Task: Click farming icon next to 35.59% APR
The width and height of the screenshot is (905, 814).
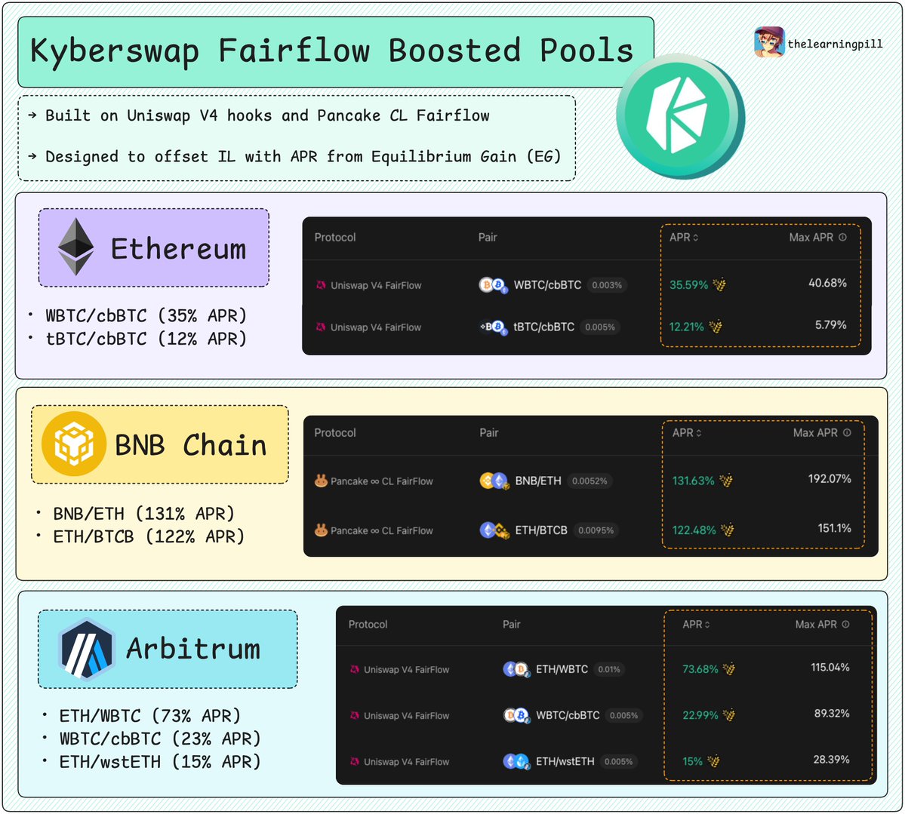Action: (x=719, y=284)
